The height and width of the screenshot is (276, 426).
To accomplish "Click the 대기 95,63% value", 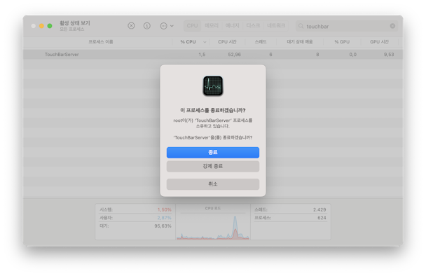I will (163, 226).
